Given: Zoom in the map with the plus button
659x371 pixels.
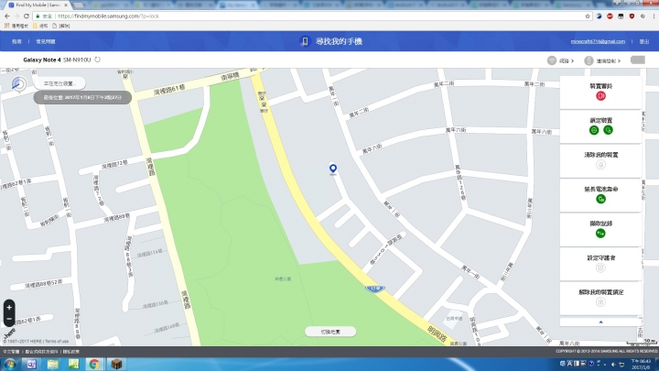Looking at the screenshot, I should [x=9, y=308].
